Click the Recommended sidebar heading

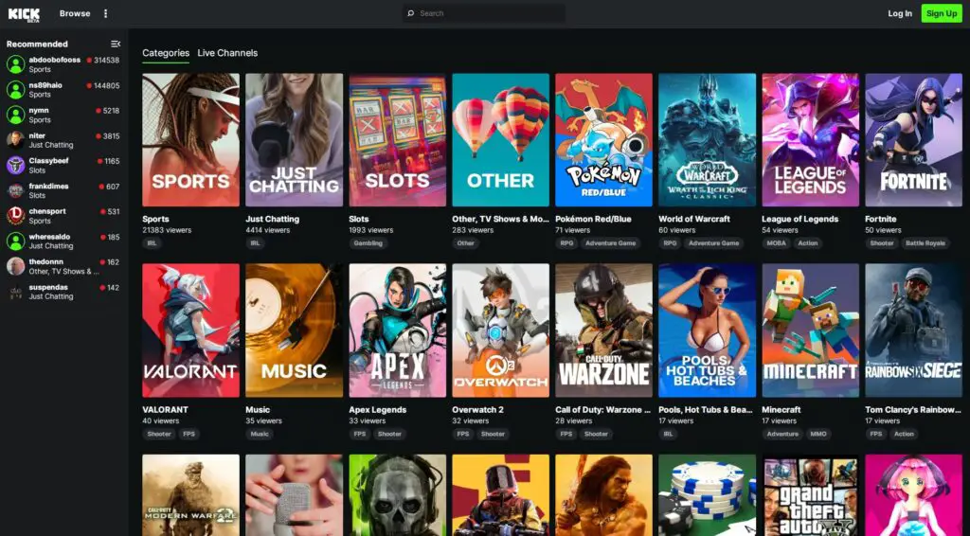point(37,44)
